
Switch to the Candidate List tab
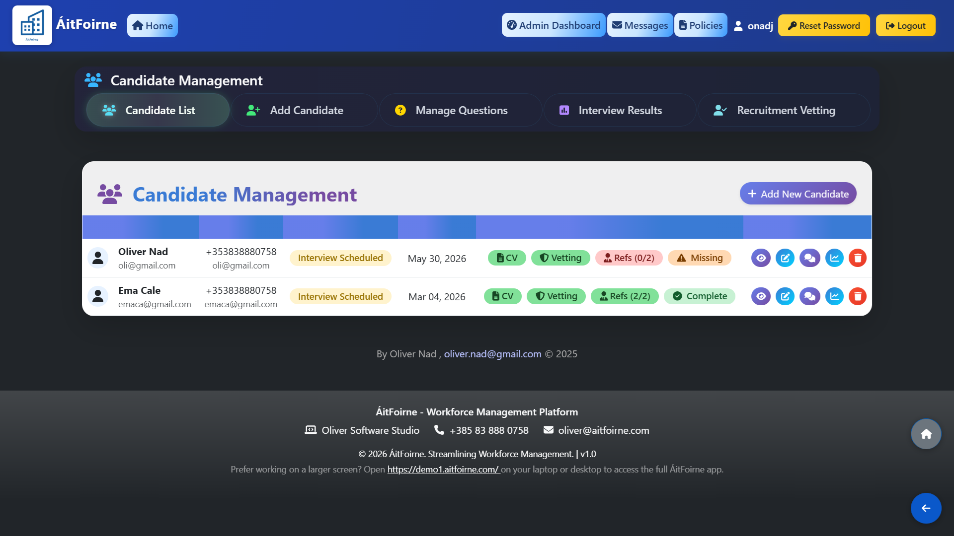tap(158, 110)
